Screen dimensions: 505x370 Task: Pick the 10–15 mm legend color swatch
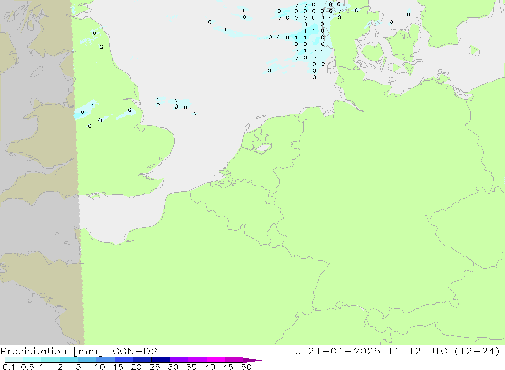tap(106, 360)
